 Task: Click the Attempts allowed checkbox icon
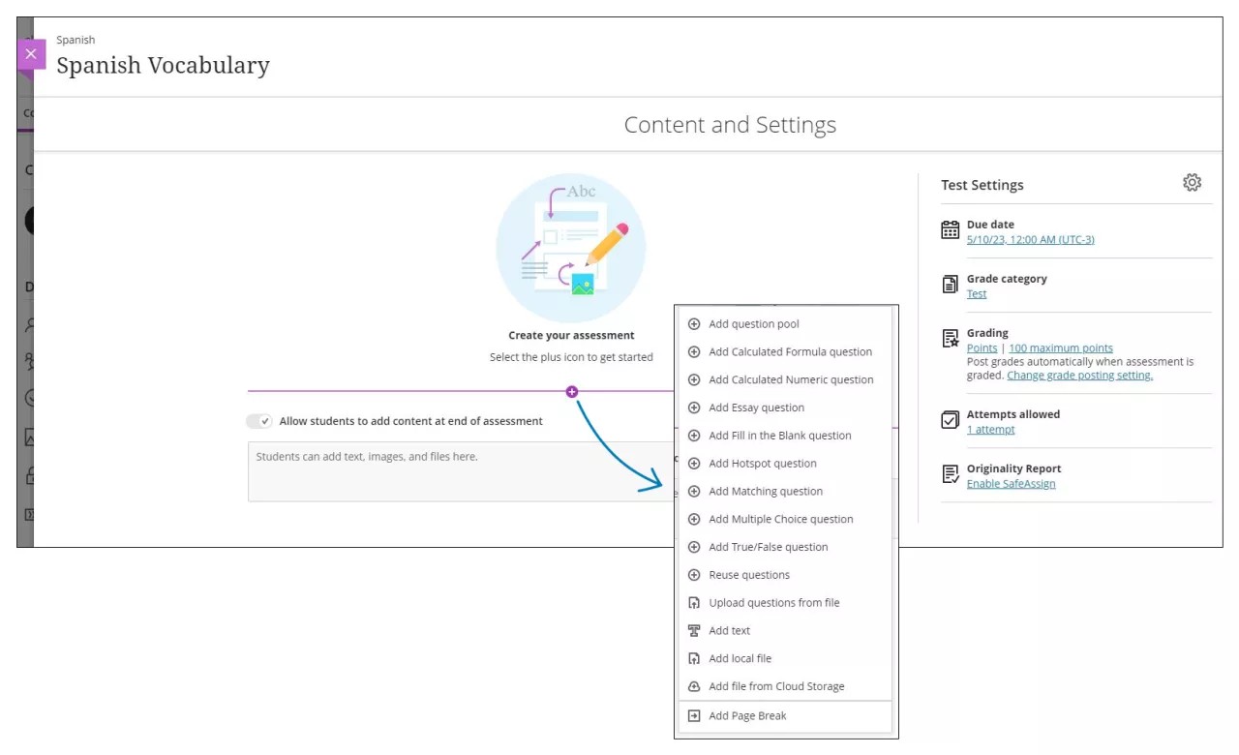[951, 420]
